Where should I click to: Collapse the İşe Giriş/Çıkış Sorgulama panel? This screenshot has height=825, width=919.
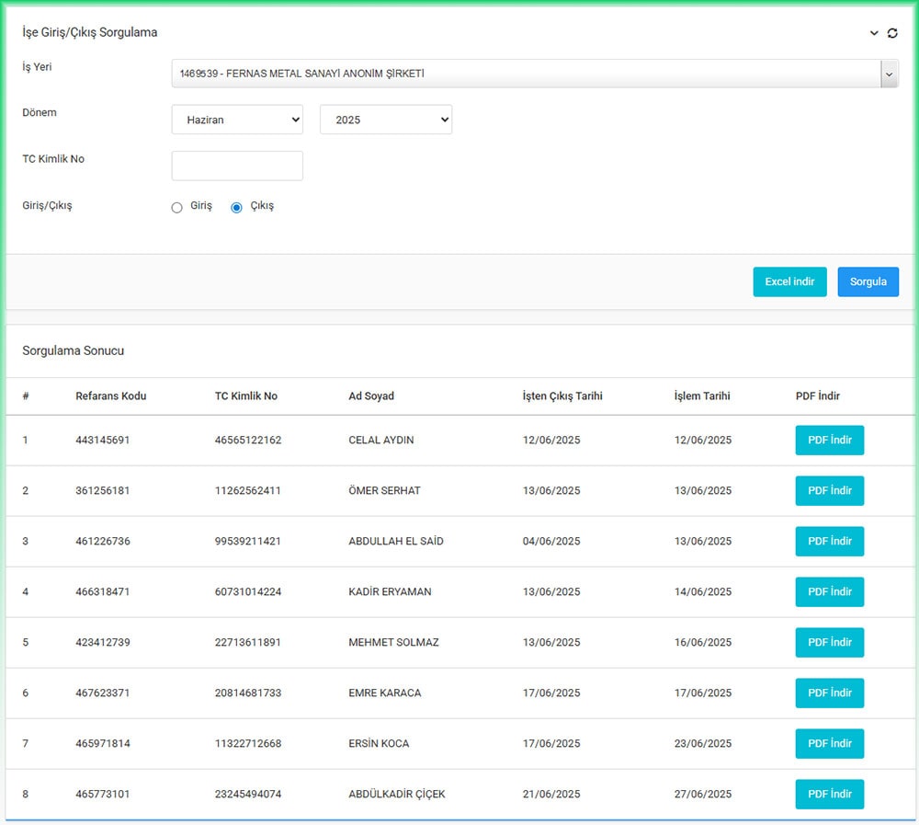coord(874,33)
